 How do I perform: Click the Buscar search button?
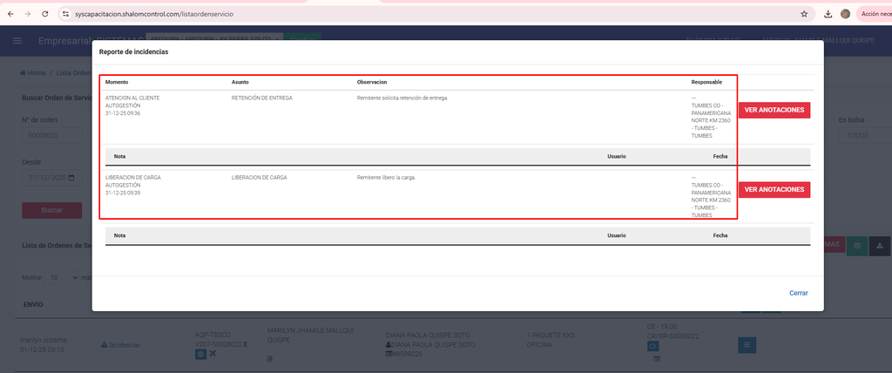point(51,210)
